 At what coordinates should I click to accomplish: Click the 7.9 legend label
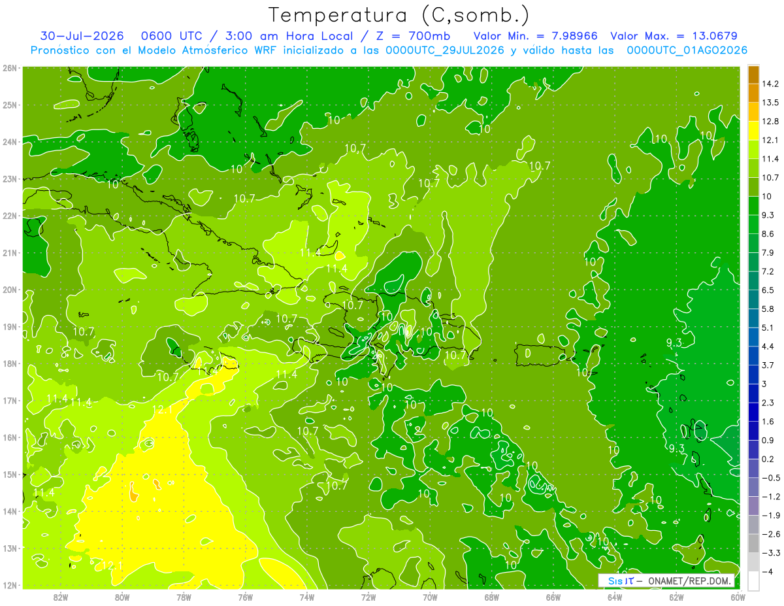tap(768, 252)
